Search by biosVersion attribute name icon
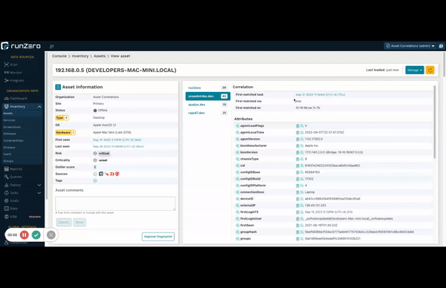The image size is (446, 288). click(x=237, y=152)
